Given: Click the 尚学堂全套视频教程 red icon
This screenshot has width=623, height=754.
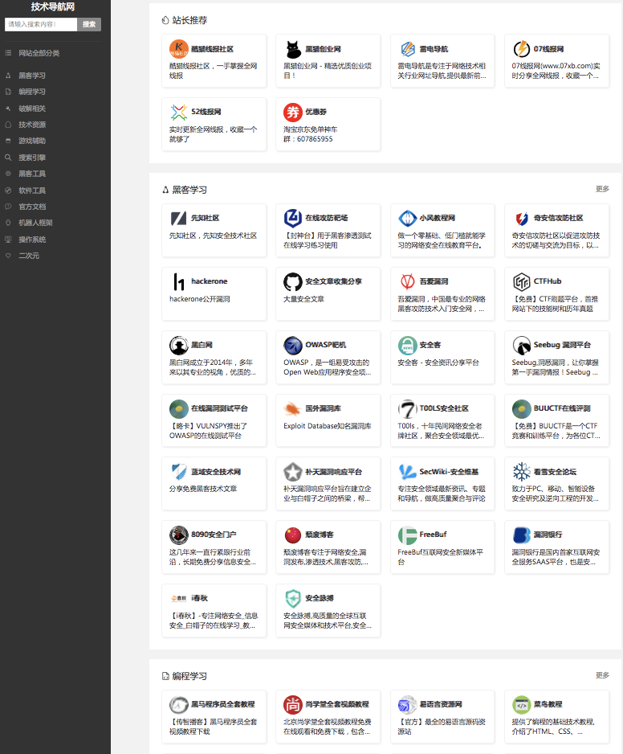Looking at the screenshot, I should click(x=293, y=704).
